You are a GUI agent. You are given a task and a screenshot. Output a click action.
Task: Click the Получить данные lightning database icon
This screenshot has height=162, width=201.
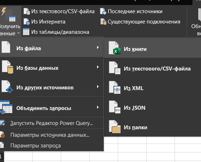coord(8,15)
